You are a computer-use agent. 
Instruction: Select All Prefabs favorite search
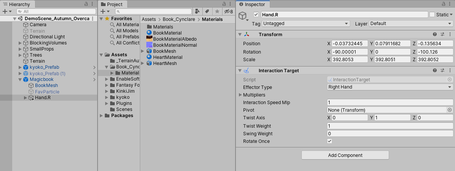tap(125, 37)
